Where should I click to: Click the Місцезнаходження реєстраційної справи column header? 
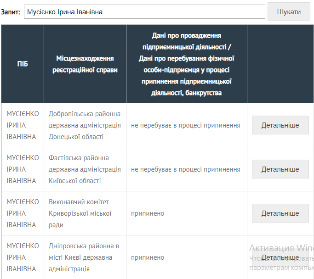click(x=85, y=64)
